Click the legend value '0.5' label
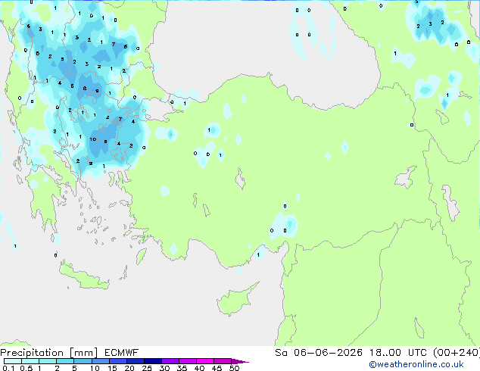The width and height of the screenshot is (480, 371). [x=26, y=368]
